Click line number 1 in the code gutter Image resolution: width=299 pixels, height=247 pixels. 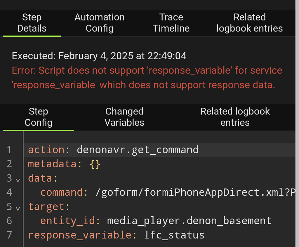click(9, 149)
